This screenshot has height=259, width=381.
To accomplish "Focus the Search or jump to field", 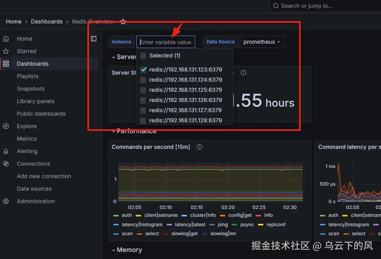I will (326, 6).
